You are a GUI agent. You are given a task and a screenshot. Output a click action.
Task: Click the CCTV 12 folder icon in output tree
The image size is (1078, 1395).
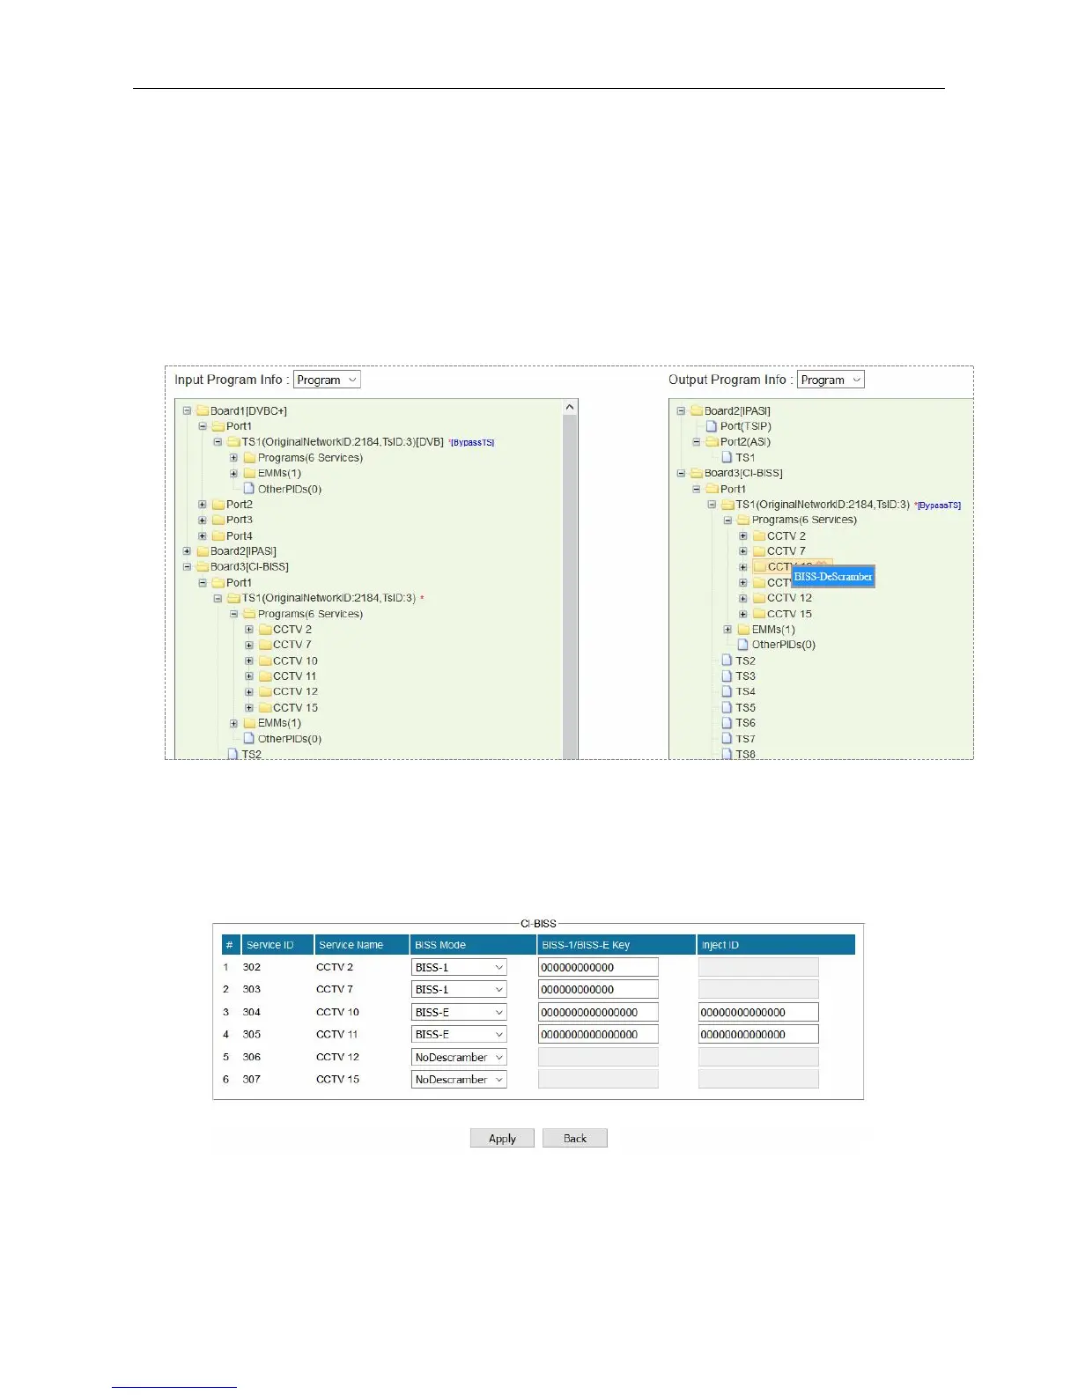[x=758, y=598]
